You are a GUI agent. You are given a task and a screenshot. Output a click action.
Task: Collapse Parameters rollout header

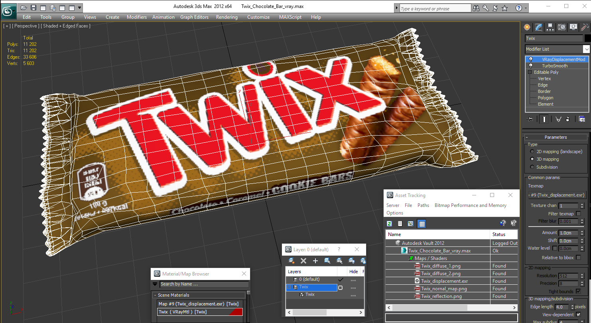point(556,137)
